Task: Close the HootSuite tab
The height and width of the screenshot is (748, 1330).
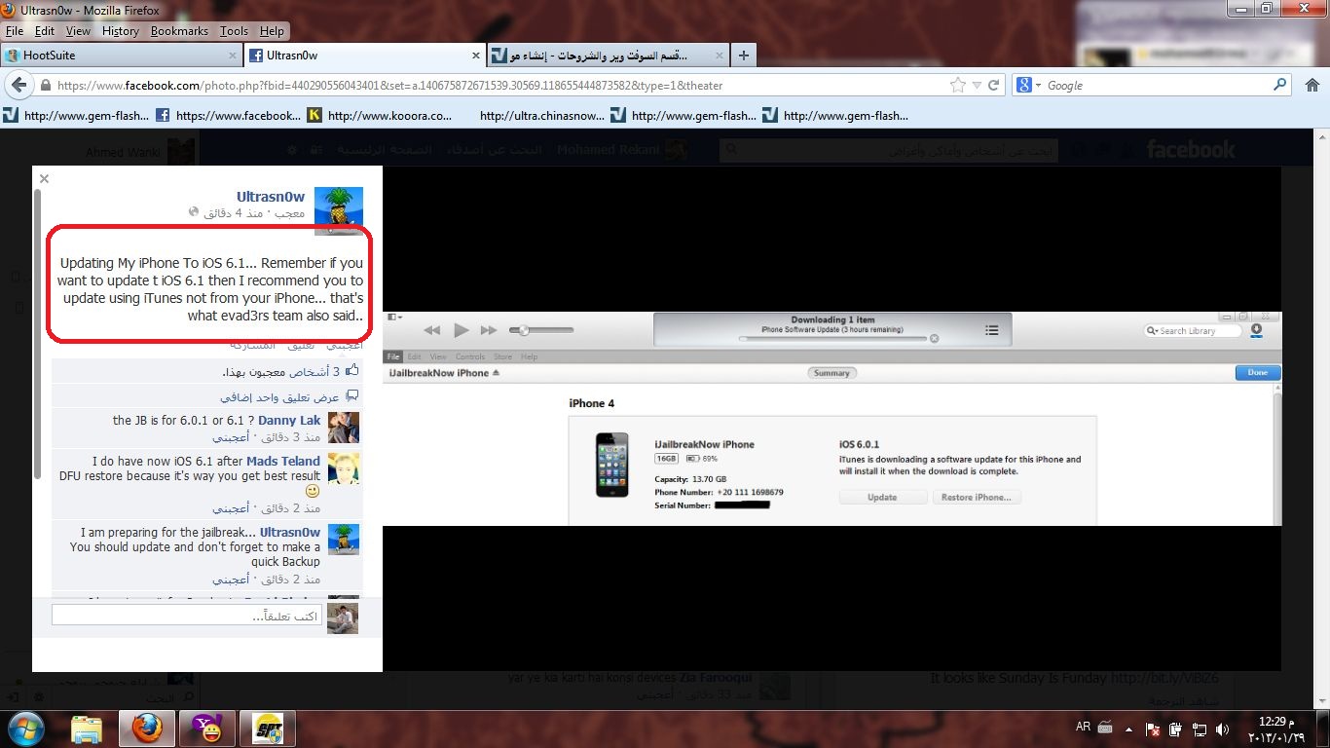Action: 233,56
